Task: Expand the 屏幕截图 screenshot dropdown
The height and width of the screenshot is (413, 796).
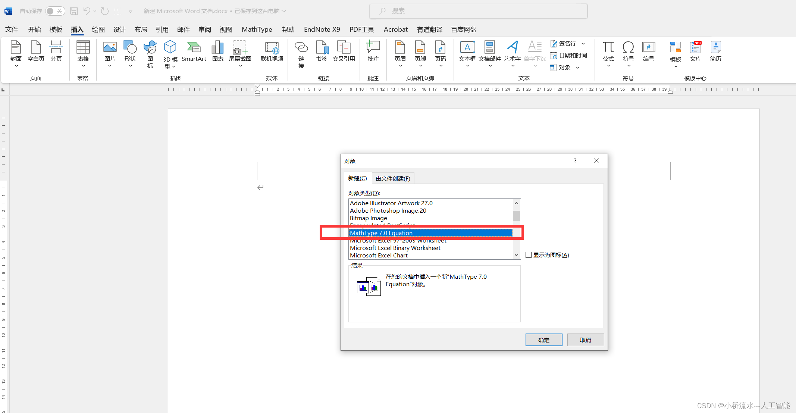Action: click(240, 66)
